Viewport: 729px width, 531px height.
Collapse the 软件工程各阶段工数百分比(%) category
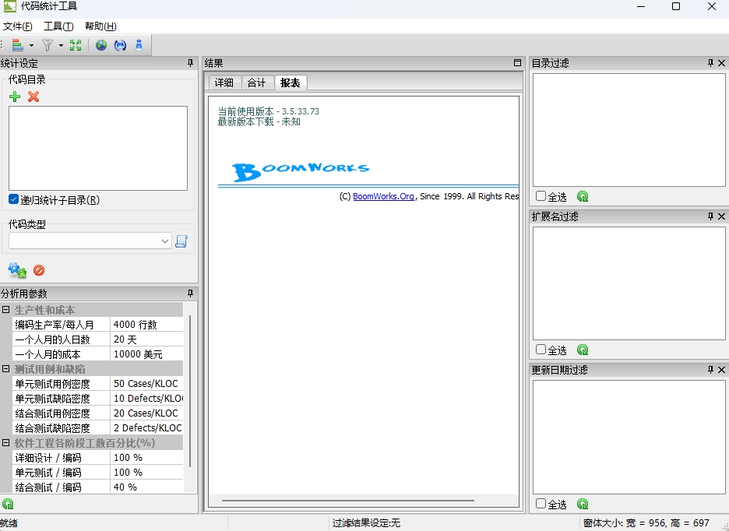pyautogui.click(x=5, y=443)
